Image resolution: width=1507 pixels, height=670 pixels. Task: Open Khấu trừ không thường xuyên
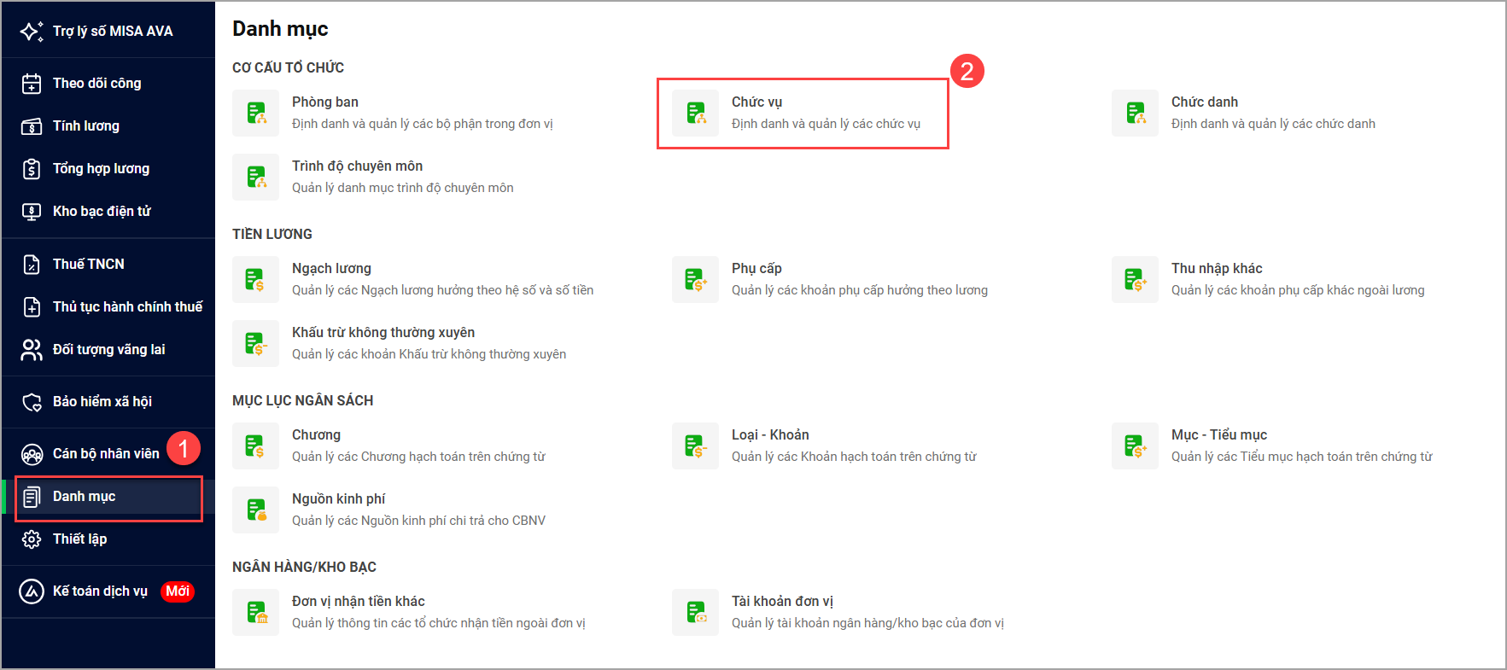click(x=383, y=333)
